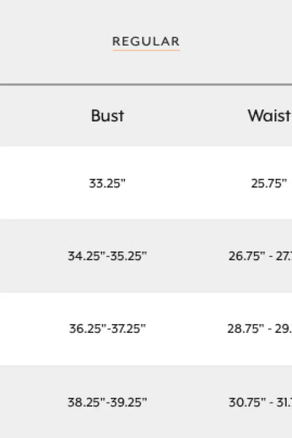
Task: Click the empty gray banner left of REGULAR
Action: coord(56,42)
